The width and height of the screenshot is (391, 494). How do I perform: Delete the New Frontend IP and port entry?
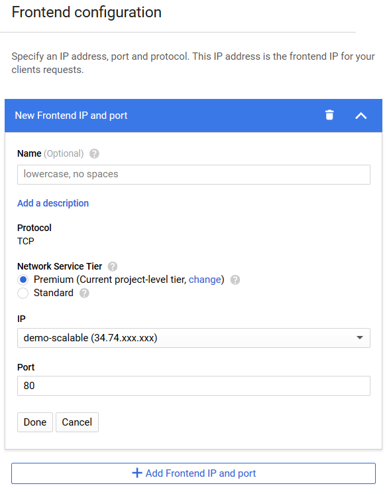[x=329, y=116]
